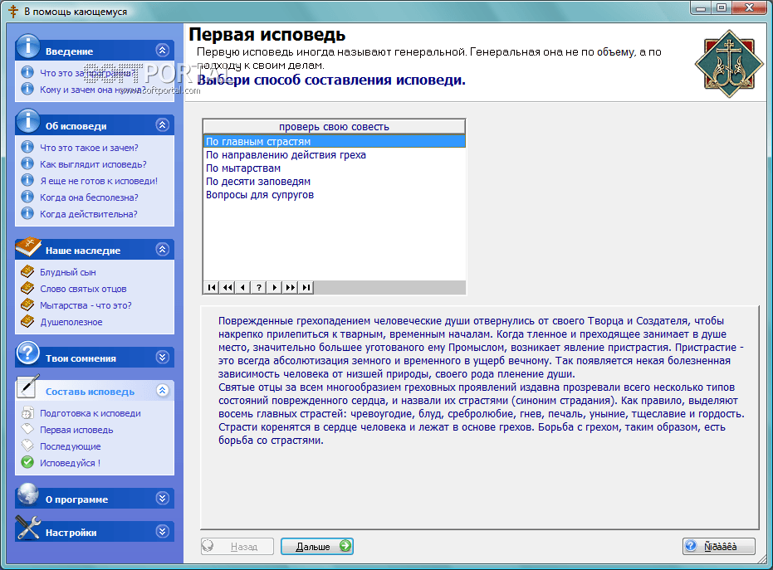Click the question mark navigator button
This screenshot has height=570, width=773.
(x=259, y=288)
